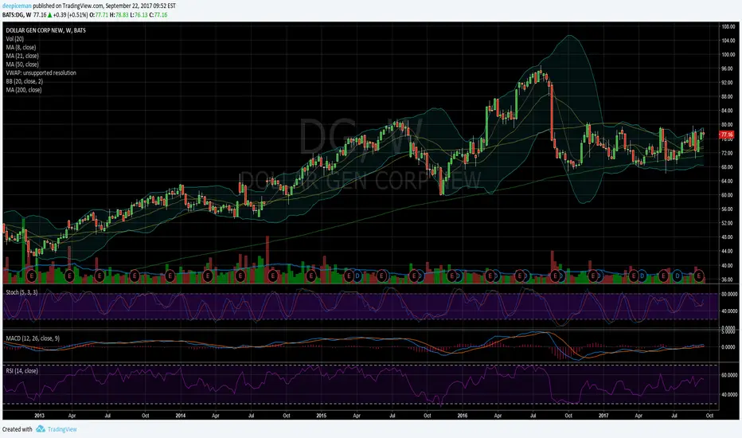Click the '84.00' price axis label
This screenshot has height=438, width=742.
pos(728,111)
